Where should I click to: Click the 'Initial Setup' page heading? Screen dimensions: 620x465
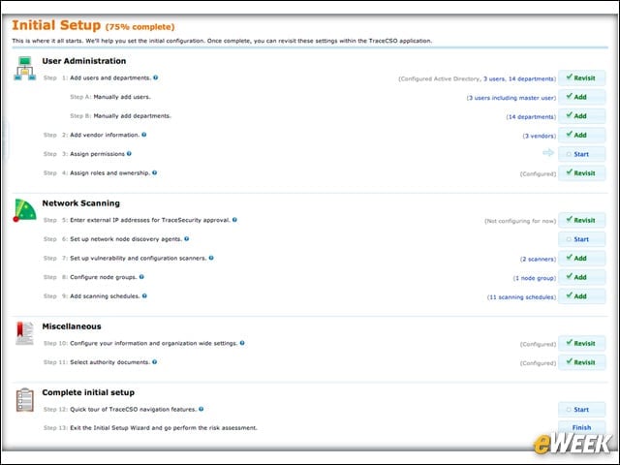coord(56,25)
